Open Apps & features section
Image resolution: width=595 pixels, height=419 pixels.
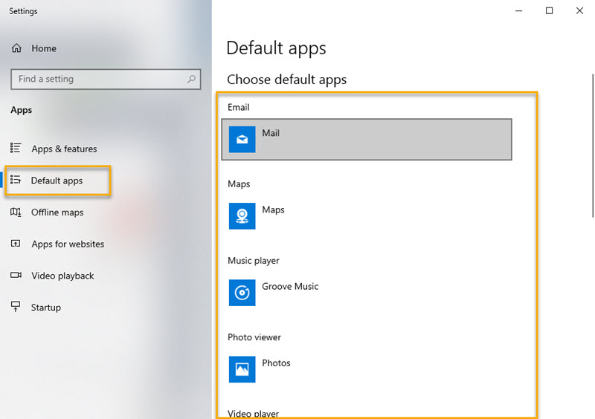(x=64, y=149)
